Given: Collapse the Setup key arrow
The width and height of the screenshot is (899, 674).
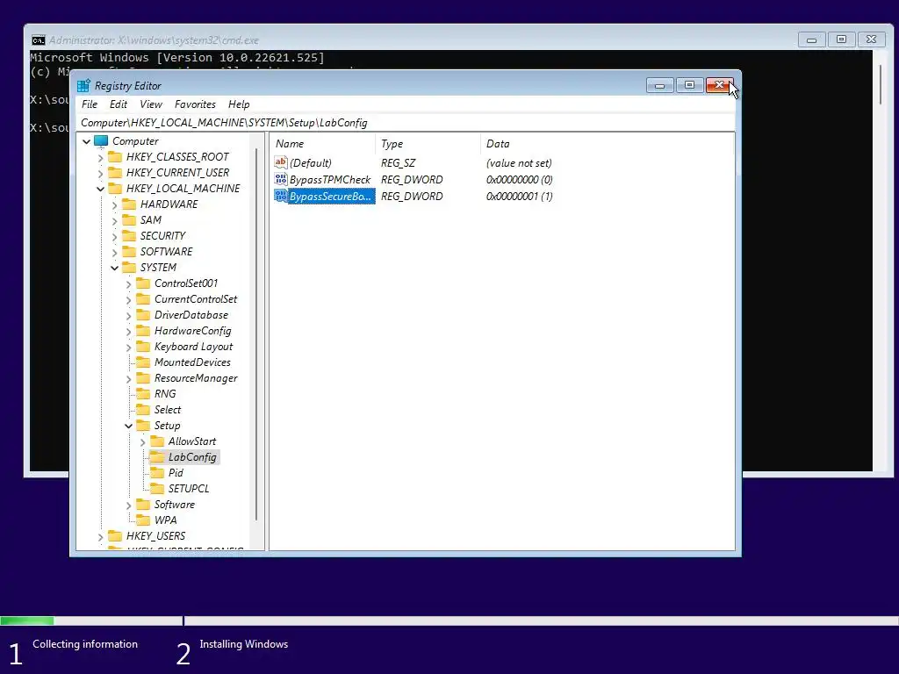Looking at the screenshot, I should click(x=128, y=426).
